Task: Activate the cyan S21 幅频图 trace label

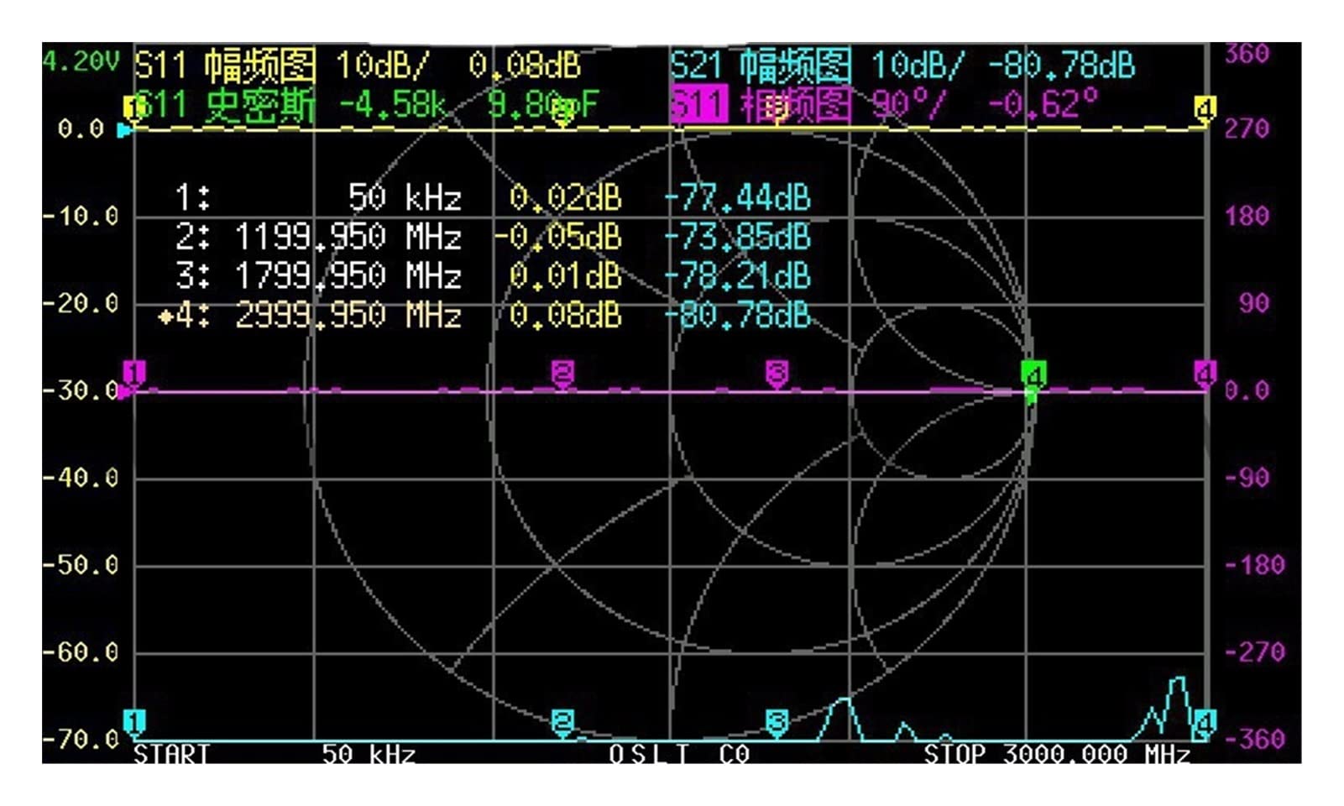Action: click(x=761, y=65)
